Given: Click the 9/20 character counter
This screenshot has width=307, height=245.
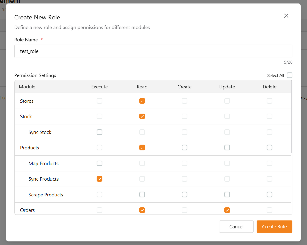Looking at the screenshot, I should tap(288, 62).
